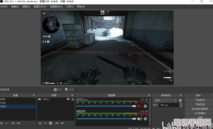Image resolution: width=213 pixels, height=129 pixels.
Task: Move scene down with arrow
Action: coord(19,123)
